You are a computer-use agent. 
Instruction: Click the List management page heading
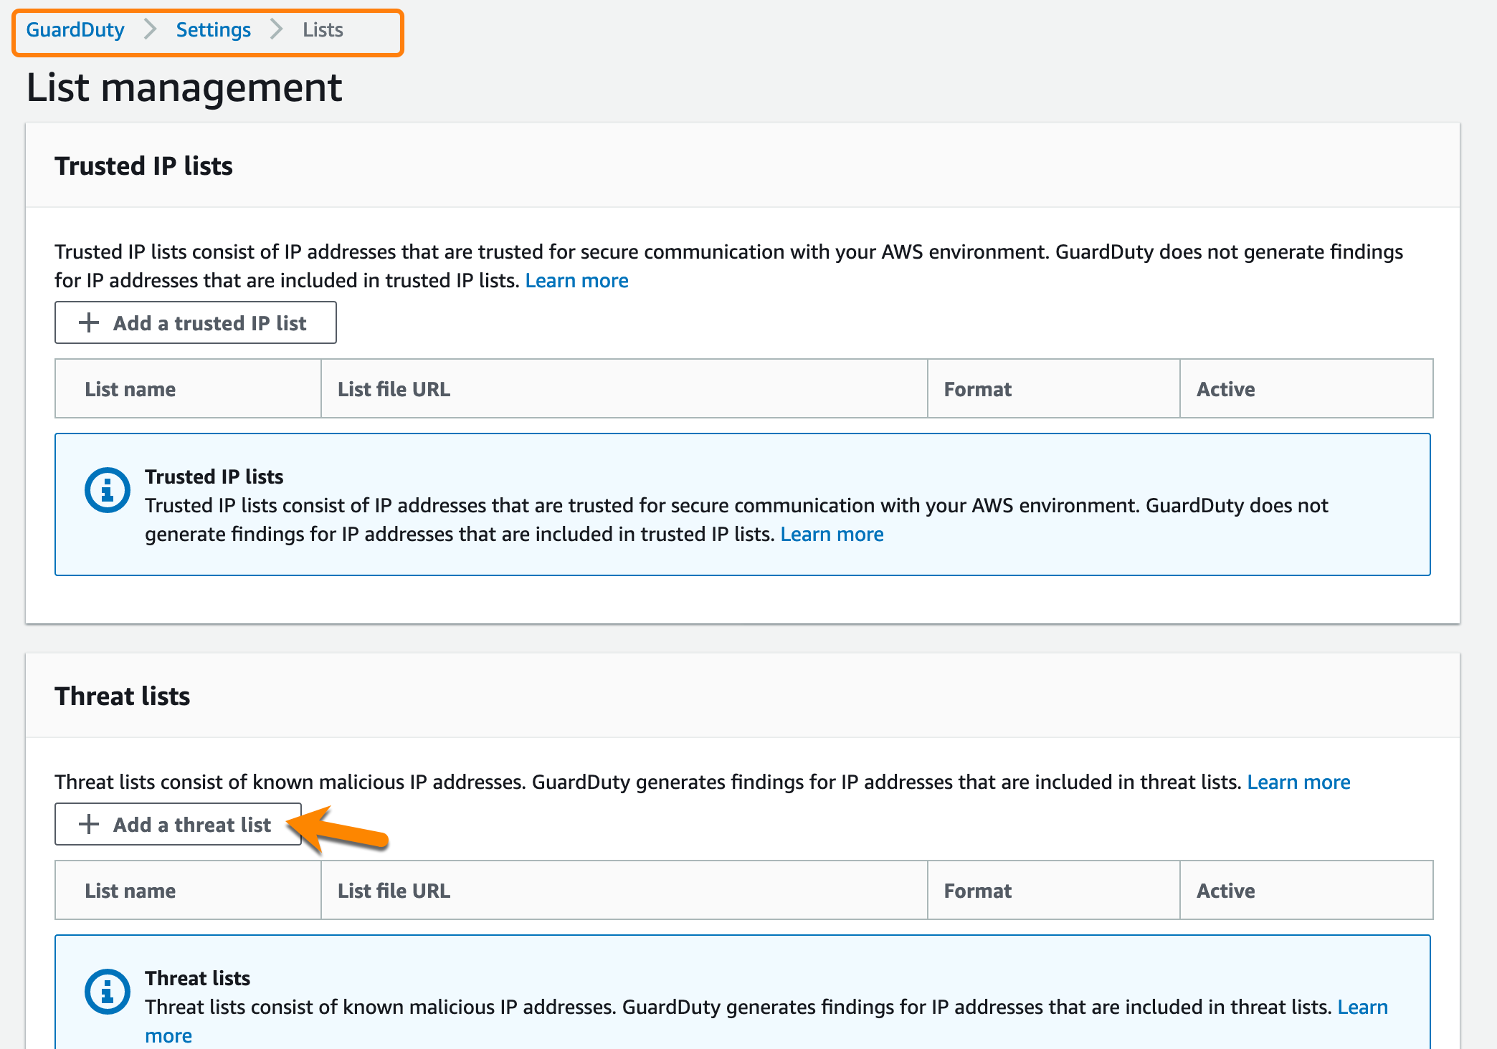tap(184, 88)
